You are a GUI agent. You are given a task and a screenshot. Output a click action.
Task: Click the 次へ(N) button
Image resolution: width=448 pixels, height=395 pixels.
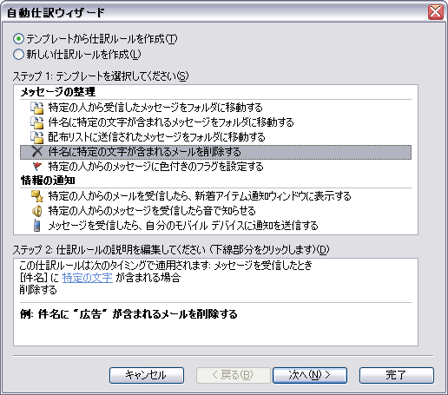(x=310, y=375)
